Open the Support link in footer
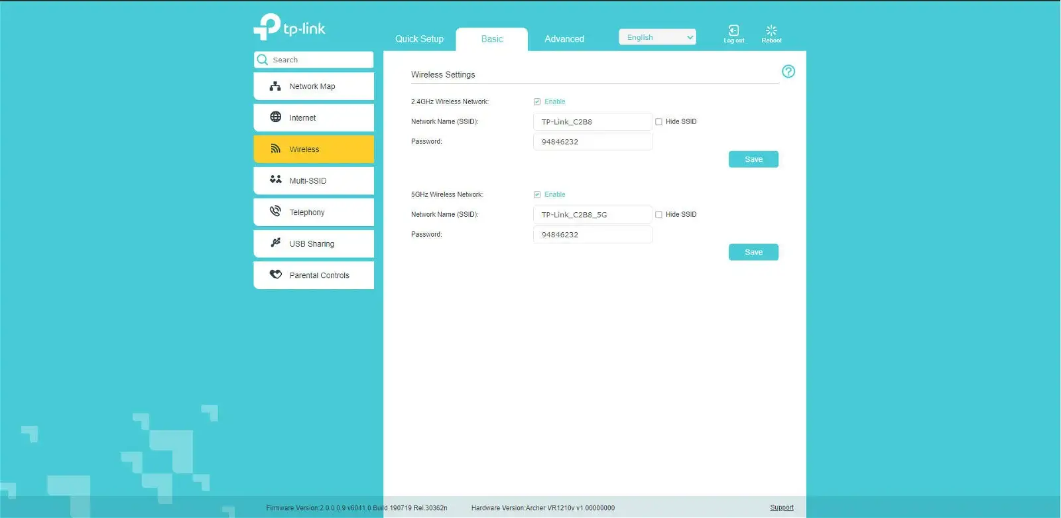This screenshot has width=1061, height=518. [781, 507]
